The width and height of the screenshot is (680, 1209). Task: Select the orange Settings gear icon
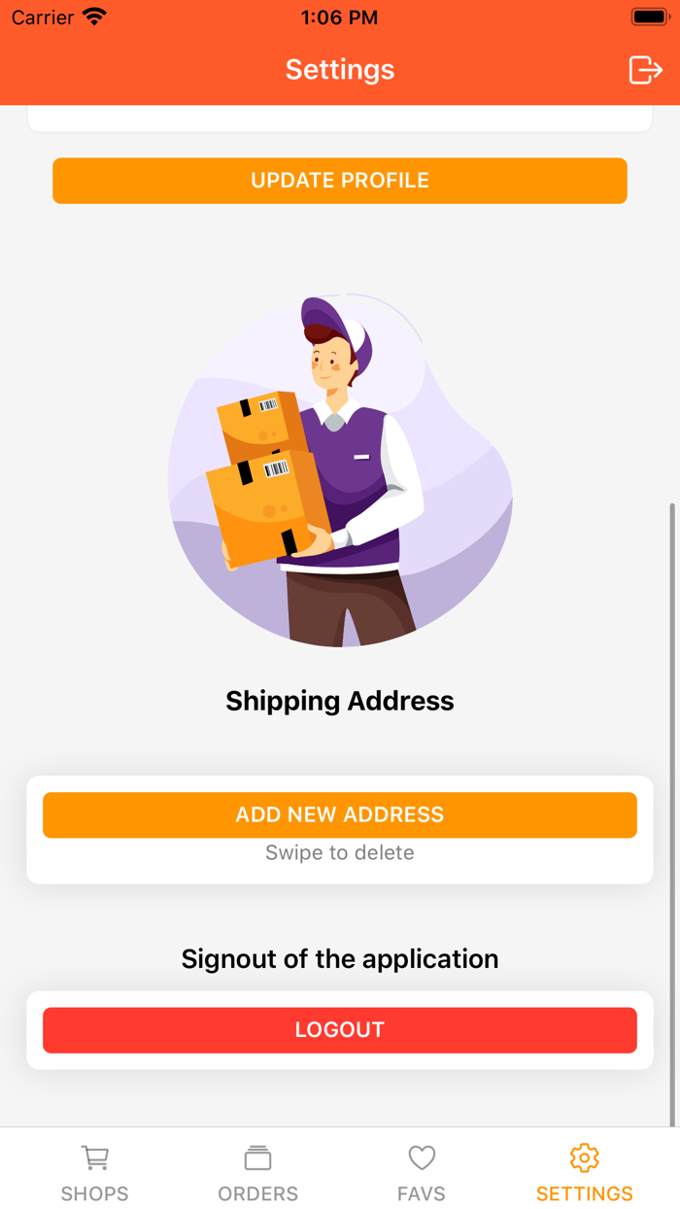click(585, 1157)
